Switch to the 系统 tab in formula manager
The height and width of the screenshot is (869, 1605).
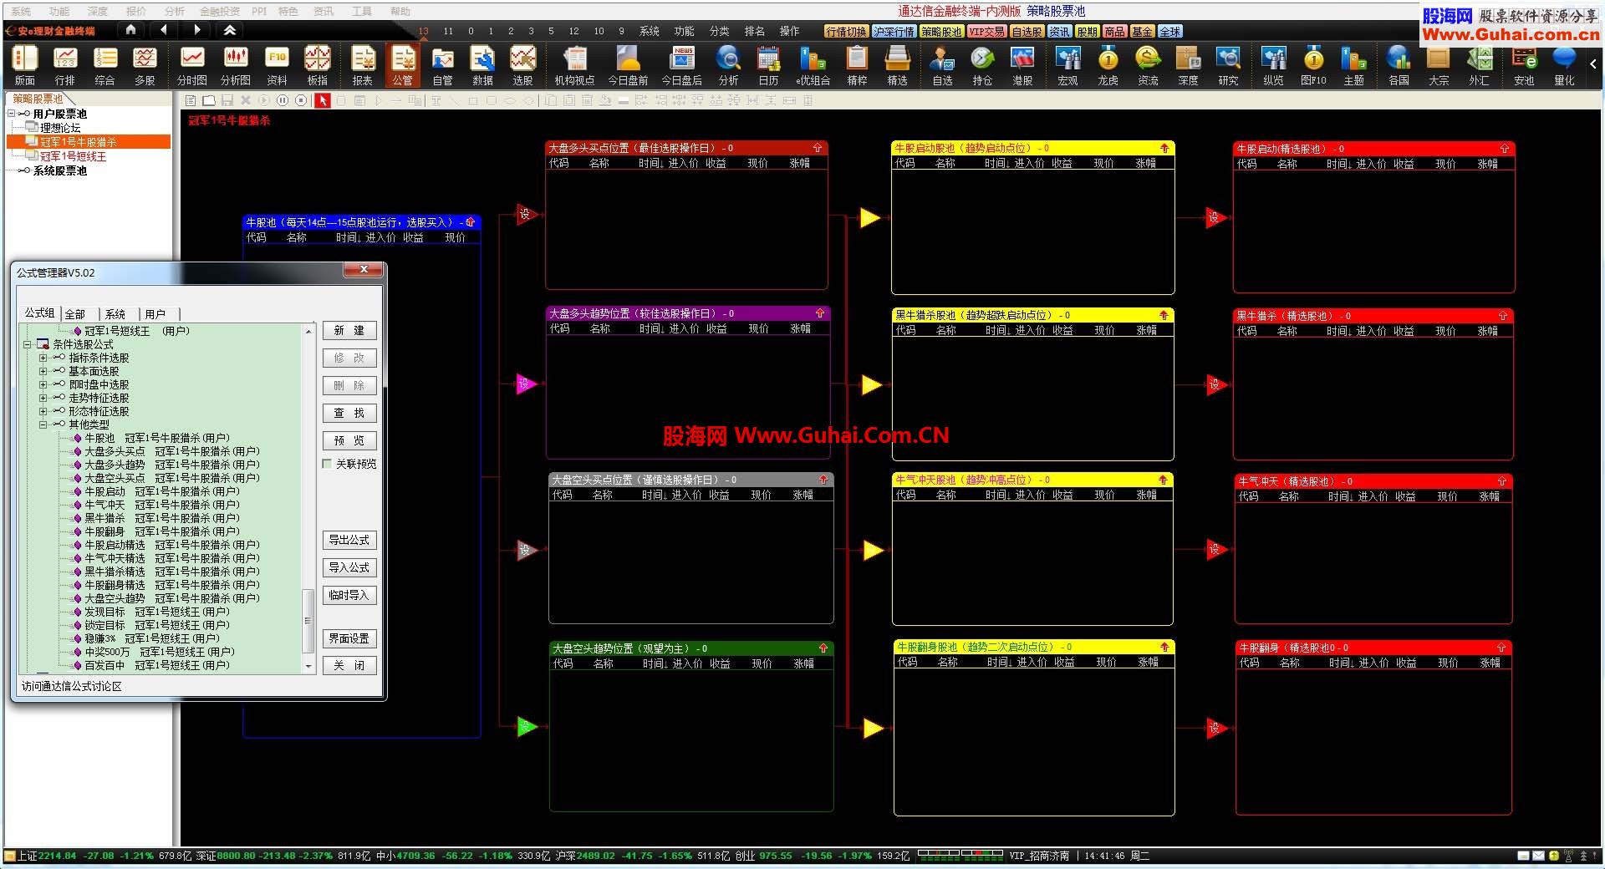(x=115, y=314)
